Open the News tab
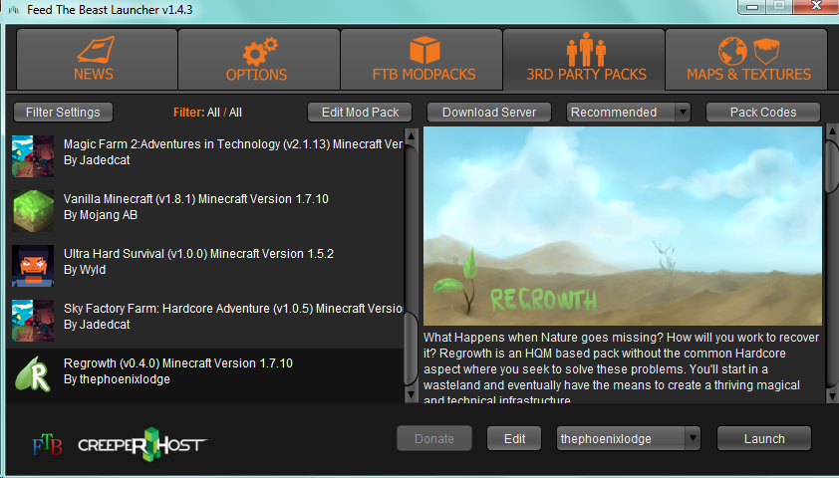839x478 pixels. click(97, 60)
